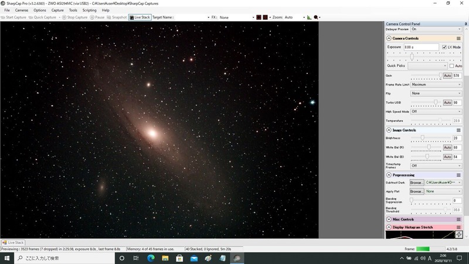The height and width of the screenshot is (264, 469).
Task: Click the Live Stack toolbar button
Action: pyautogui.click(x=140, y=18)
